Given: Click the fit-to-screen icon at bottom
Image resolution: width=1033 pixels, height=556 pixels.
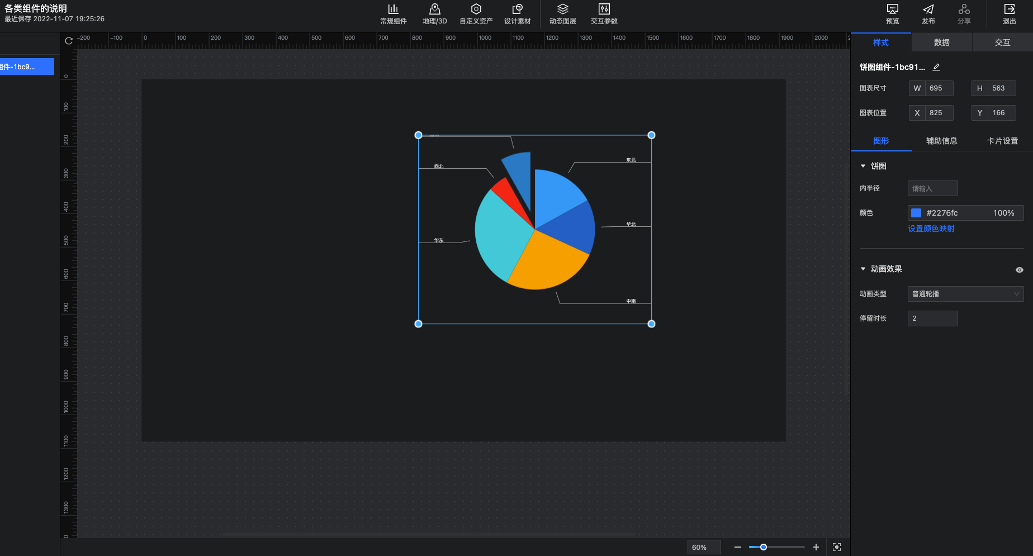Looking at the screenshot, I should coord(836,547).
